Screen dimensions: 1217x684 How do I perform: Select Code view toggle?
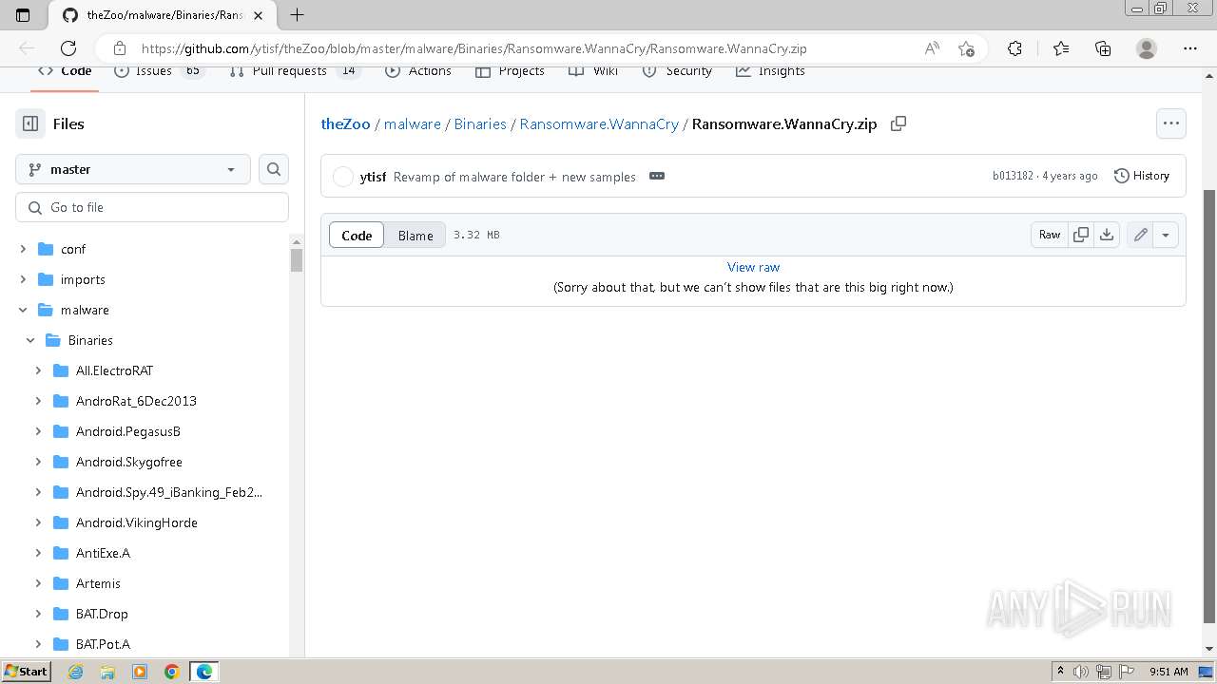357,236
